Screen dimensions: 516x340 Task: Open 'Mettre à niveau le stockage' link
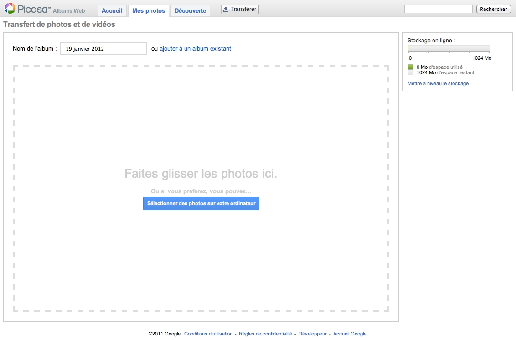pos(438,84)
